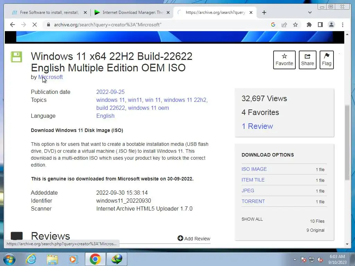Switch to Google Chrome in taskbar

click(95, 259)
